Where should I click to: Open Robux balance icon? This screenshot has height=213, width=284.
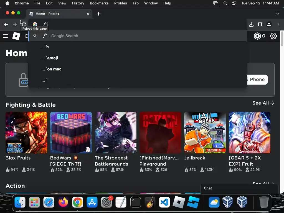(x=257, y=36)
